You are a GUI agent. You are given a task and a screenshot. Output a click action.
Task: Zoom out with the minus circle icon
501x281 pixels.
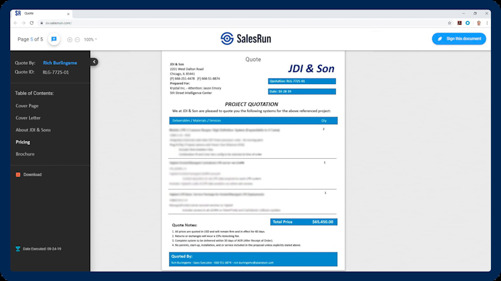[77, 39]
